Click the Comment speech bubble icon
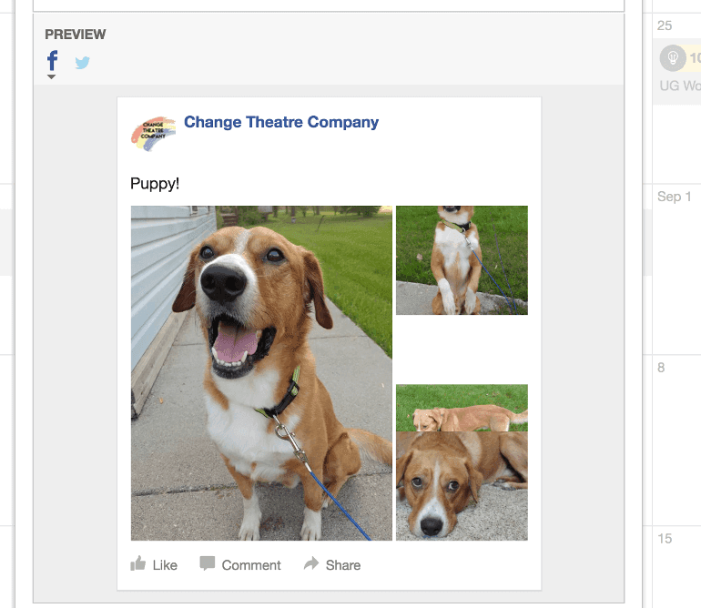Viewport: 701px width, 608px height. (x=208, y=564)
